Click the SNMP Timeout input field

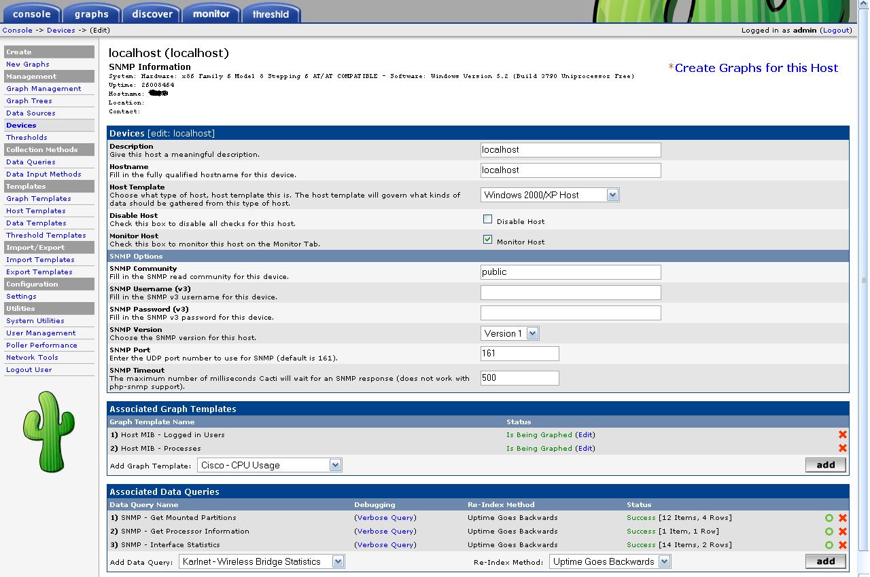(519, 378)
